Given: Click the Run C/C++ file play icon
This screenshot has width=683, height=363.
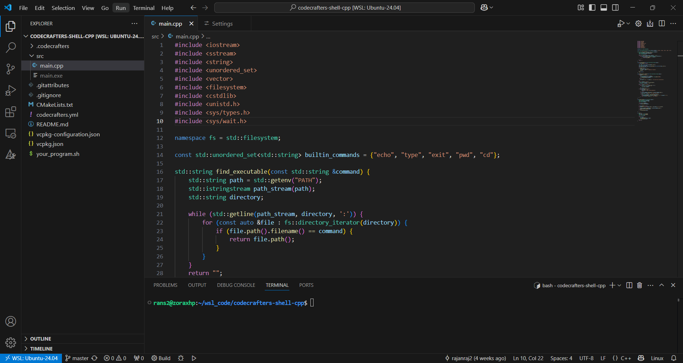Looking at the screenshot, I should click(x=621, y=23).
